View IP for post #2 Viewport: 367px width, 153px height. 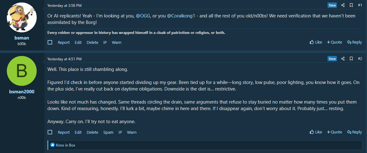point(120,132)
